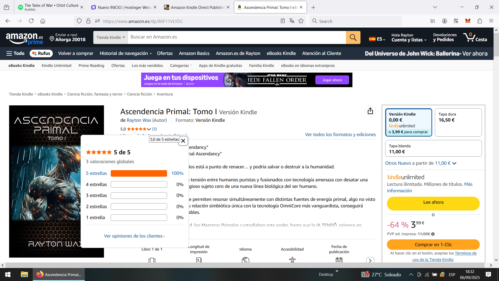Screen dimensions: 499x281
Task: Open the Kindle Unlimited menu item
Action: click(x=56, y=66)
